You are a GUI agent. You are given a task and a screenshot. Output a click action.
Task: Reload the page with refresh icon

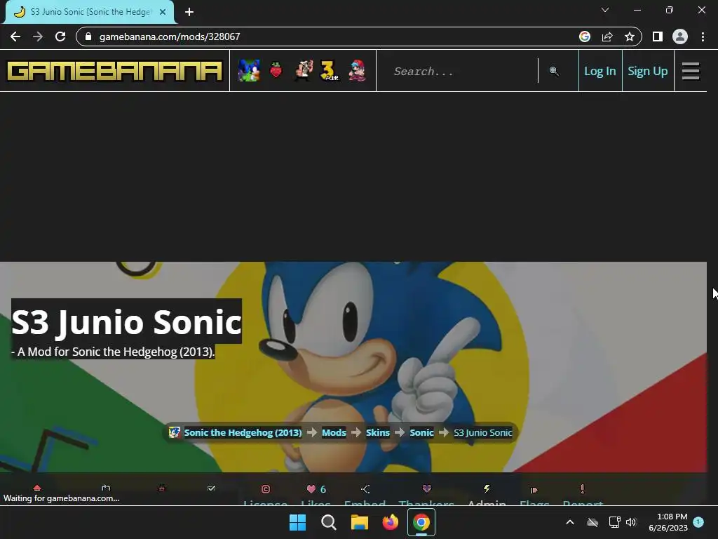[x=60, y=36]
